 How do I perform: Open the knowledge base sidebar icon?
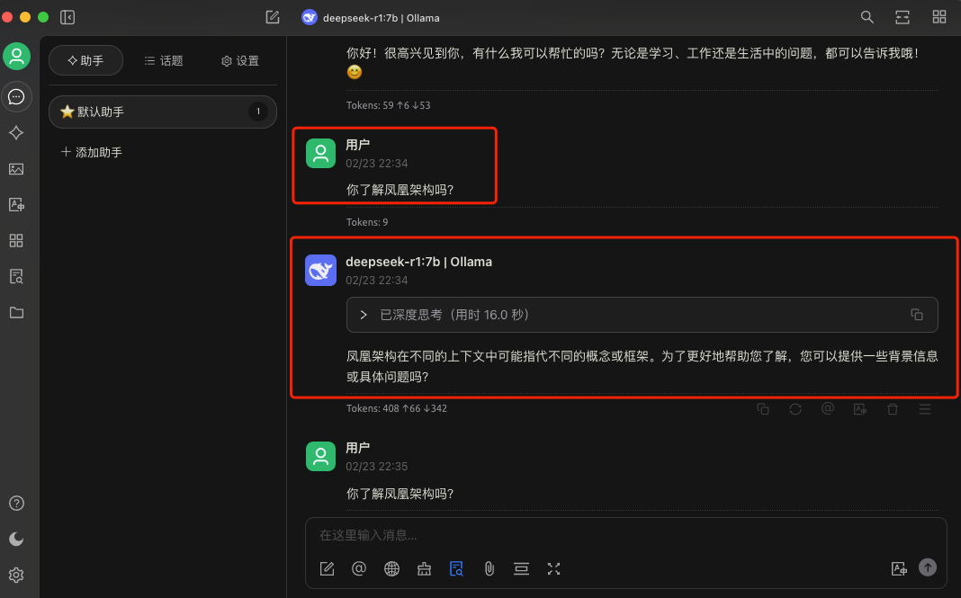[x=16, y=277]
